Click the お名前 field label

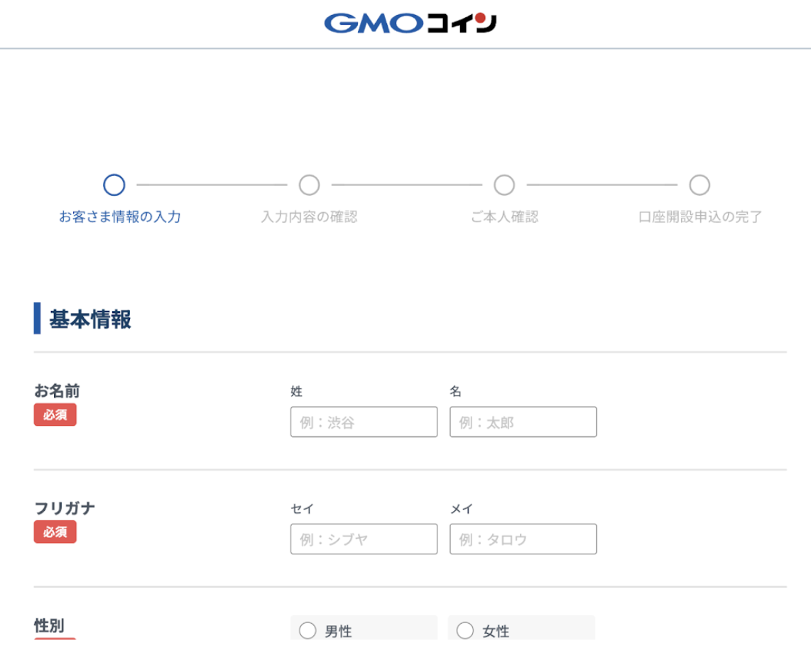[57, 391]
